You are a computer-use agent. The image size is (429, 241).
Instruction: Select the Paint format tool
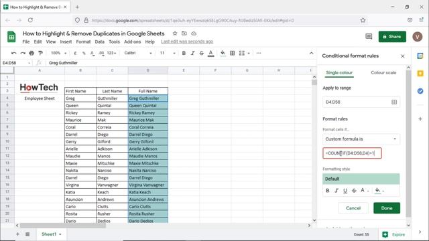tap(40, 53)
